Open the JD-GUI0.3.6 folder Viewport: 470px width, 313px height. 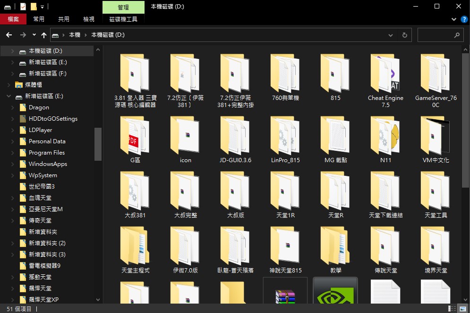(235, 140)
